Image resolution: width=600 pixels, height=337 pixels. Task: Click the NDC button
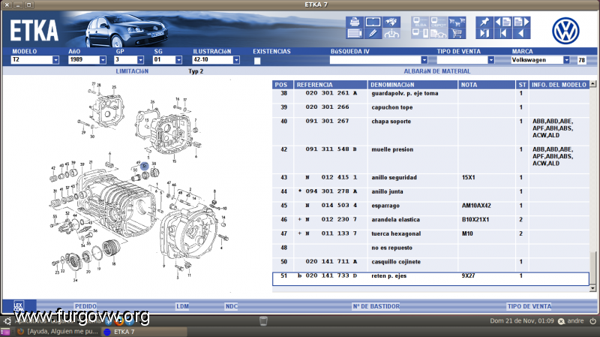[232, 306]
